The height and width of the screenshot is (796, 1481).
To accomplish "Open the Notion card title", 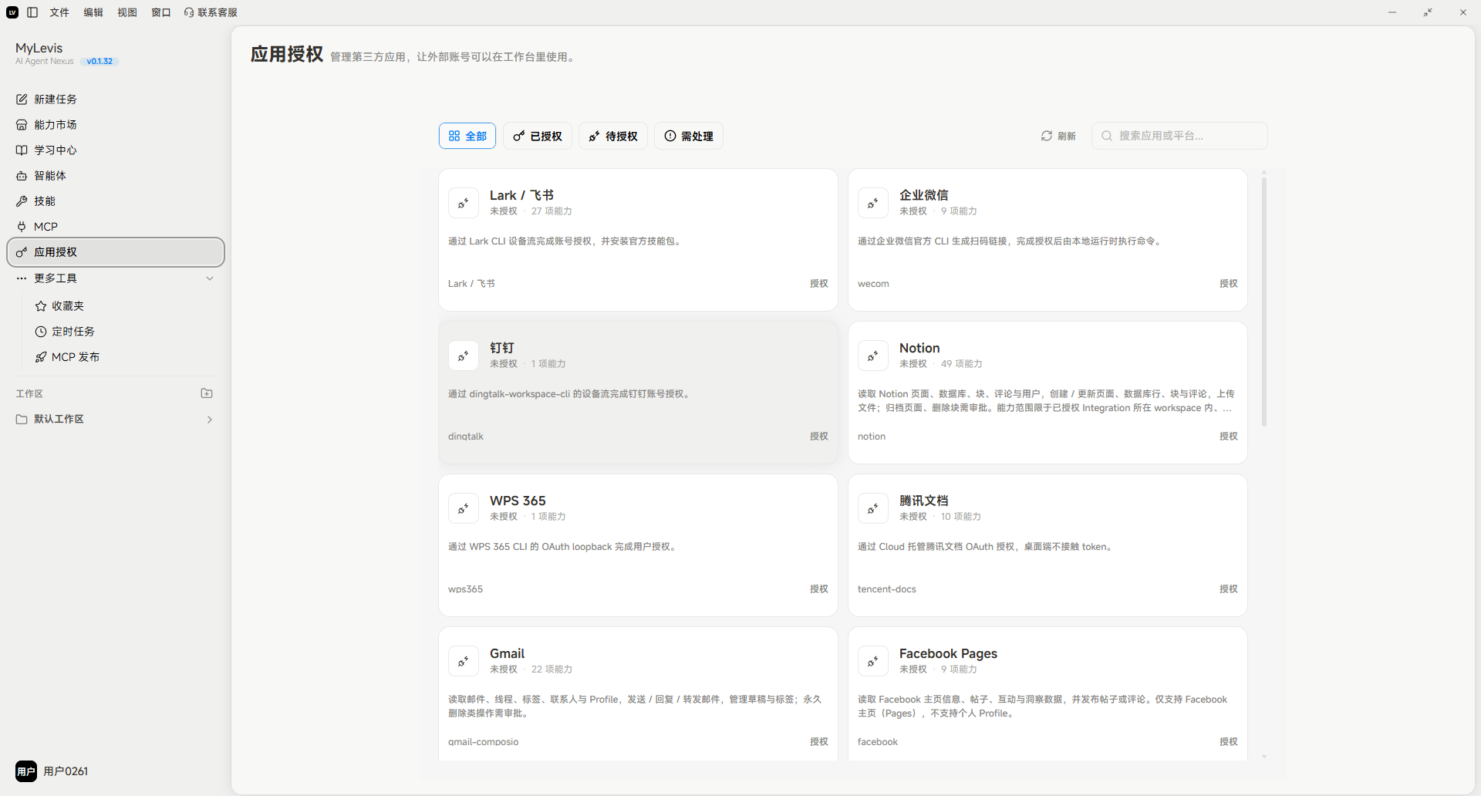I will 919,349.
